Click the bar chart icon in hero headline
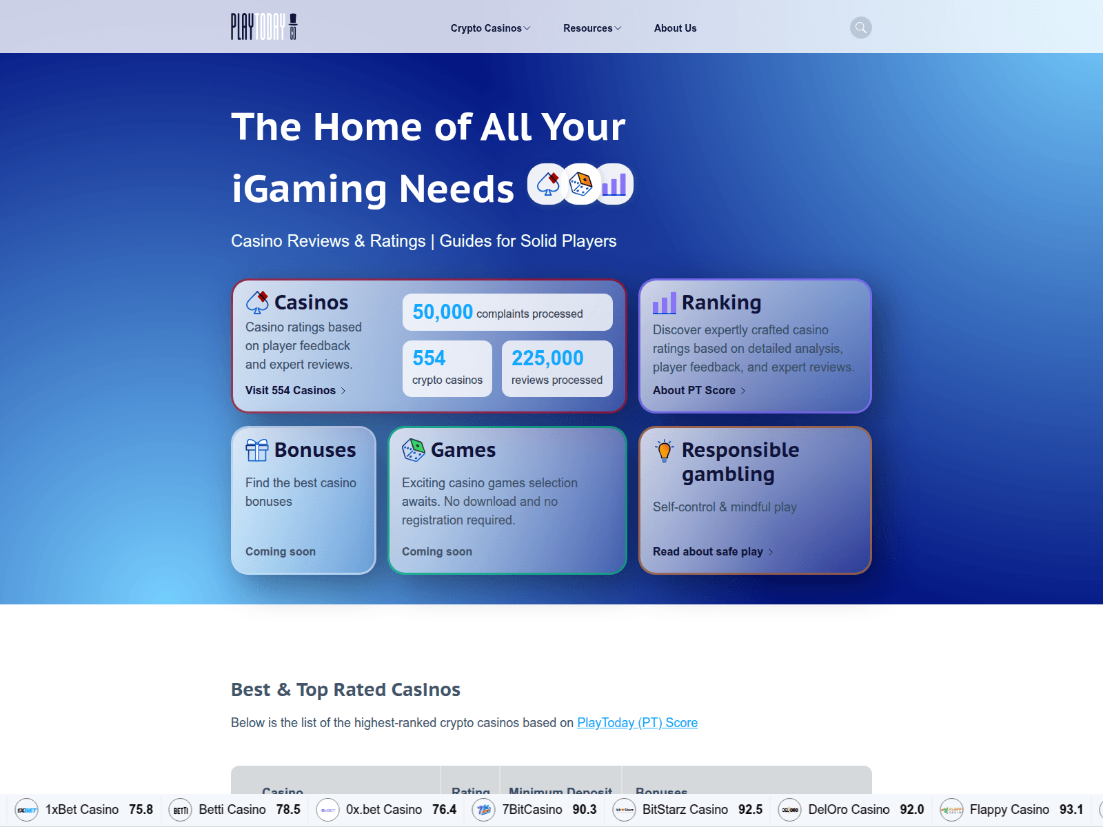The width and height of the screenshot is (1103, 827). (x=614, y=184)
